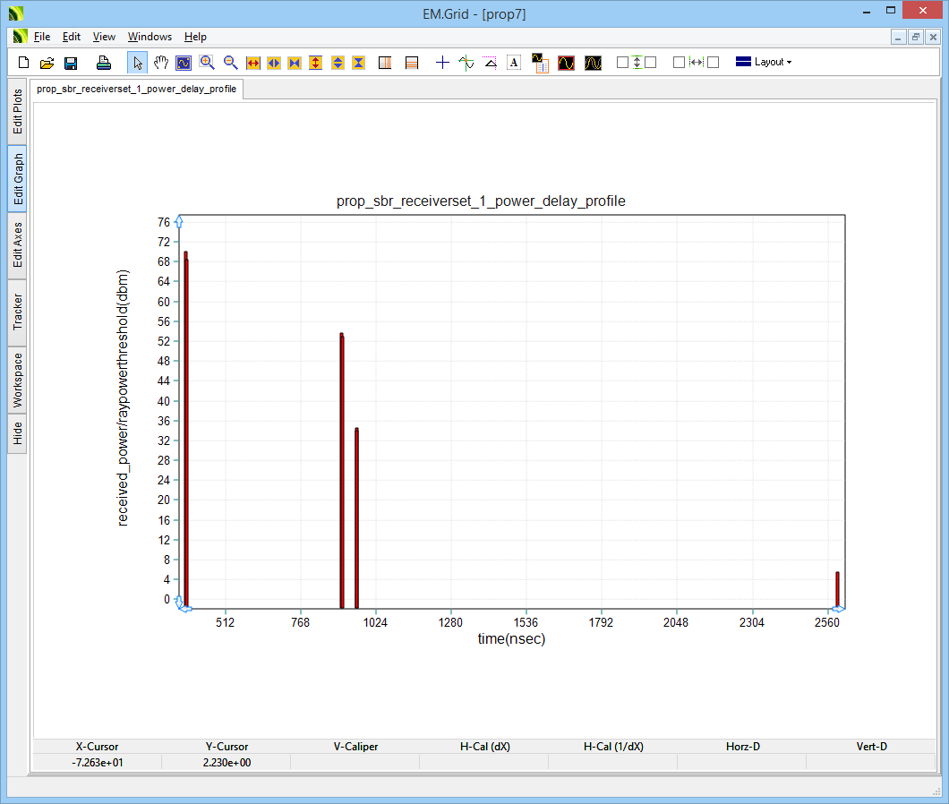Activate the crosshair cursor tool
The width and height of the screenshot is (949, 804).
coord(442,63)
